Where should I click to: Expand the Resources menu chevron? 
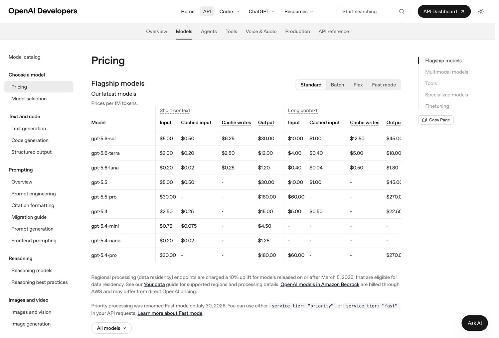312,12
